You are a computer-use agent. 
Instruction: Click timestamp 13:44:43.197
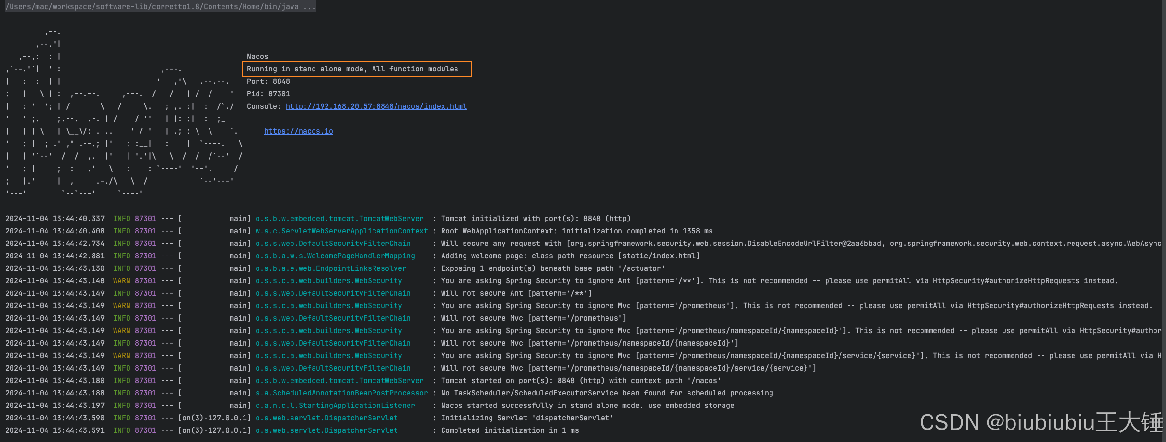pyautogui.click(x=79, y=406)
